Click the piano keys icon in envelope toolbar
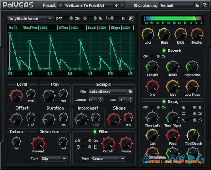Screen dimensions: 211x170 123,18
